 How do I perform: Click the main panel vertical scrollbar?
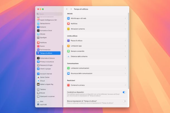(x=128, y=50)
